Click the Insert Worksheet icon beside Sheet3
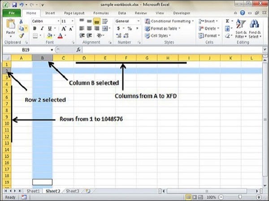The height and width of the screenshot is (201, 269). coord(87,191)
